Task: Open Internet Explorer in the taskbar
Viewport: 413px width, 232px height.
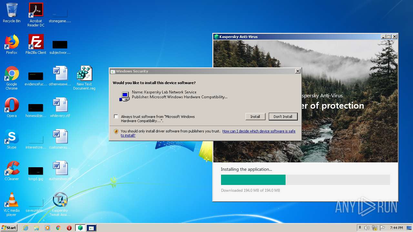Action: [x=25, y=228]
